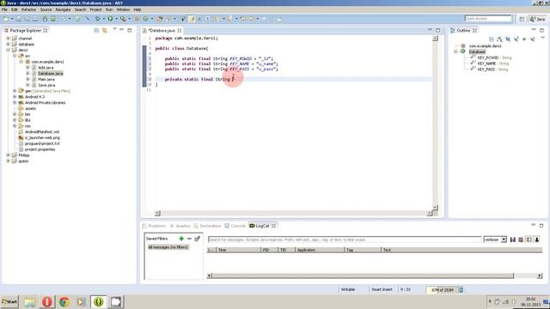
Task: Click the Clear LogCat log icon
Action: (521, 239)
